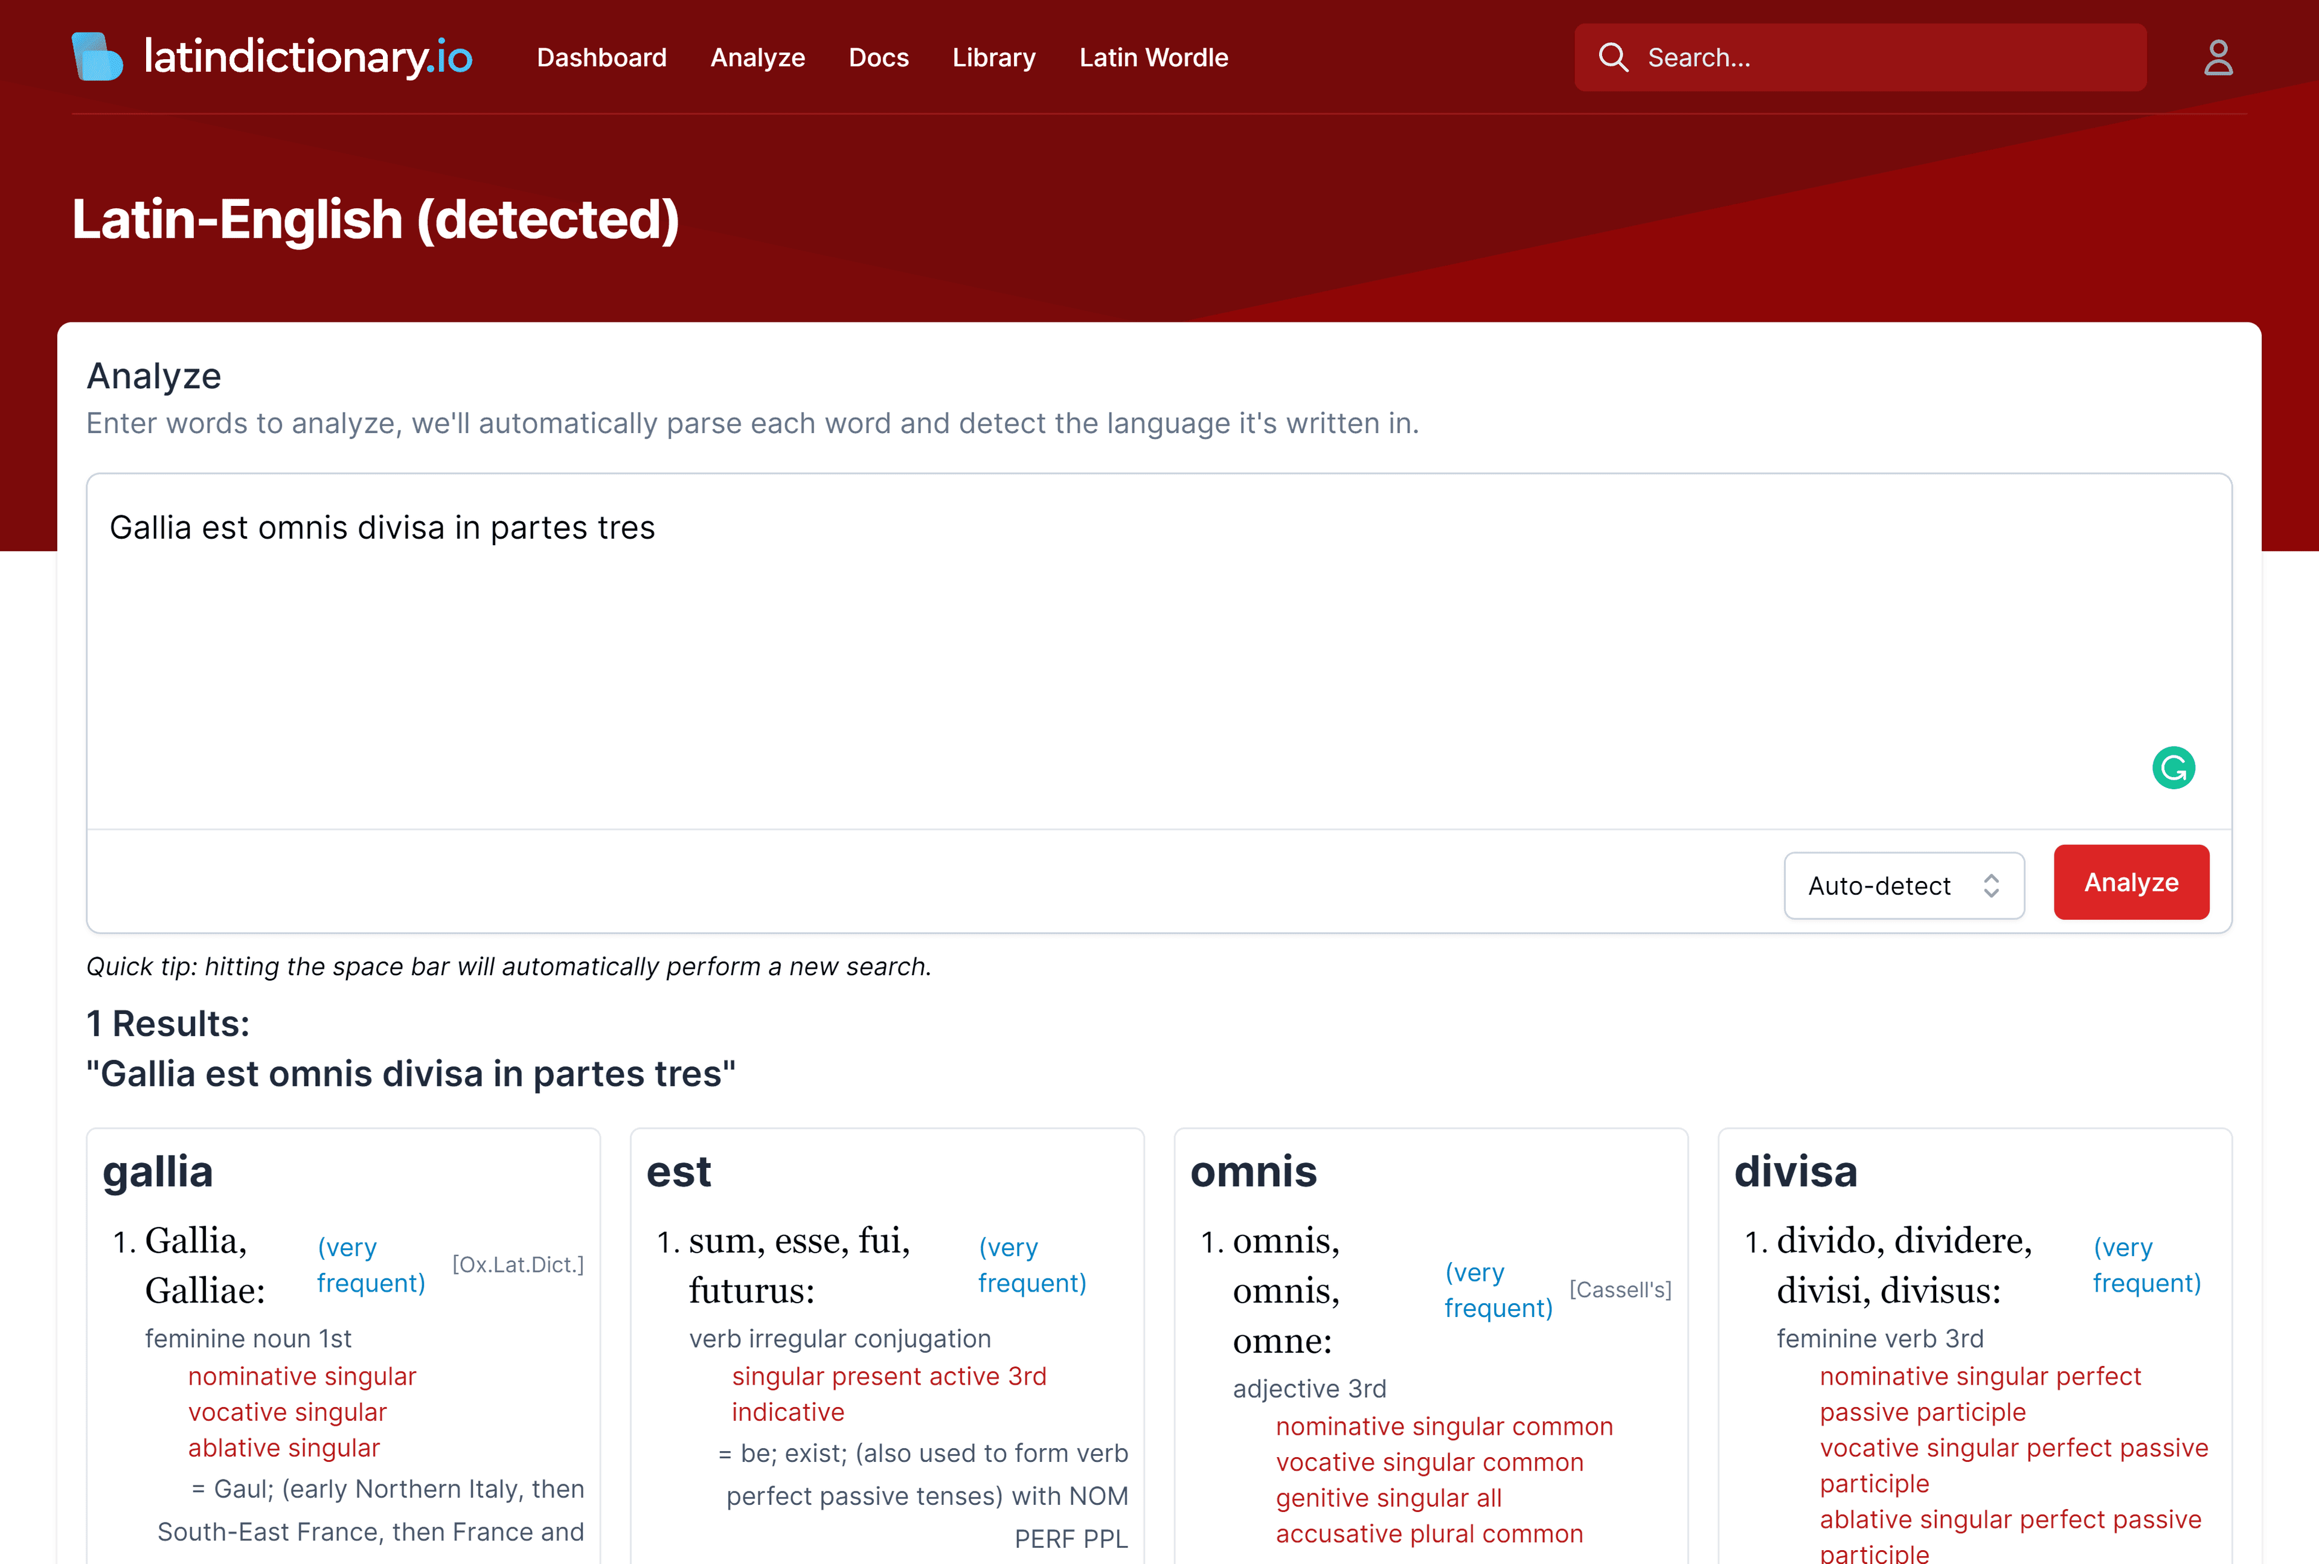Click the divisa word heading
Screen dimensions: 2319x1564
point(1795,1171)
